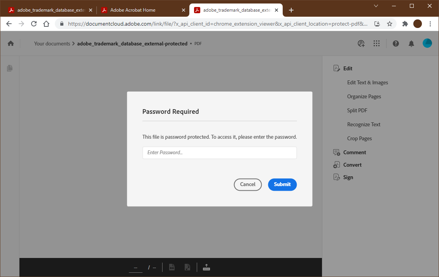Open the notifications bell
The height and width of the screenshot is (277, 439).
point(411,43)
